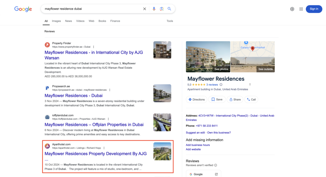This screenshot has width=326, height=177.
Task: Show more options for Aparthotel.com result
Action: [104, 148]
